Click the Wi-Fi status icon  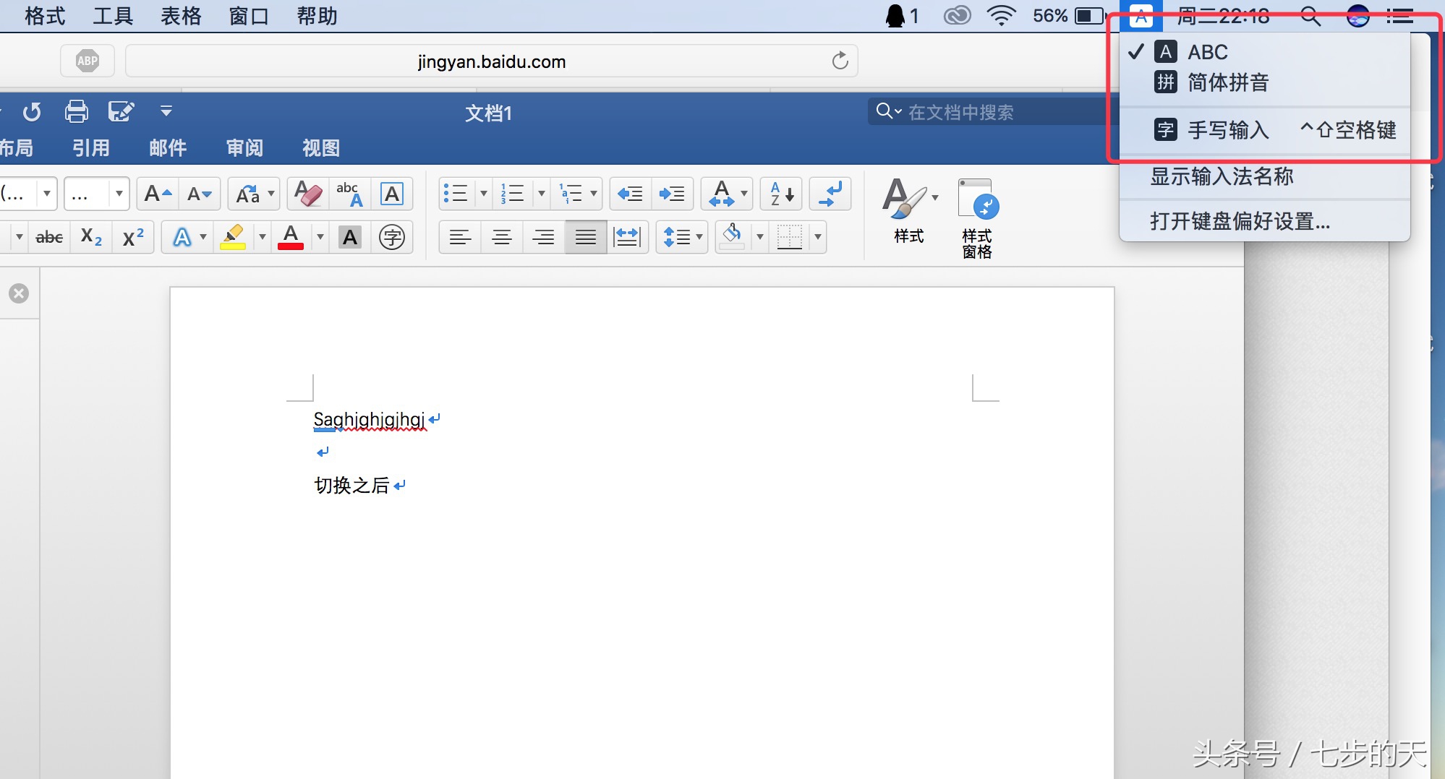pos(1002,16)
